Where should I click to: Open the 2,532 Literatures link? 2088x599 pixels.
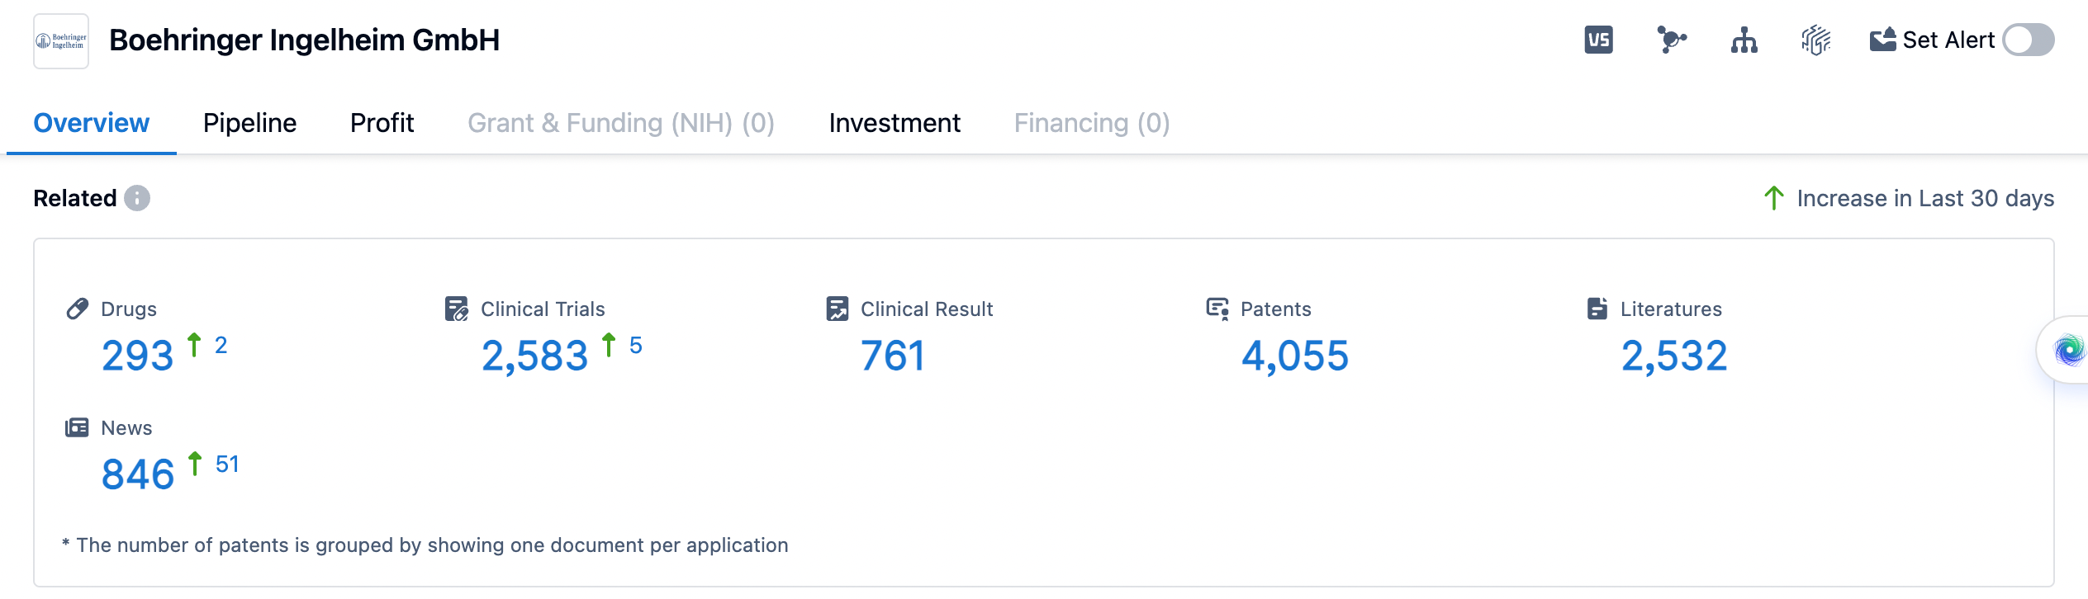tap(1673, 356)
